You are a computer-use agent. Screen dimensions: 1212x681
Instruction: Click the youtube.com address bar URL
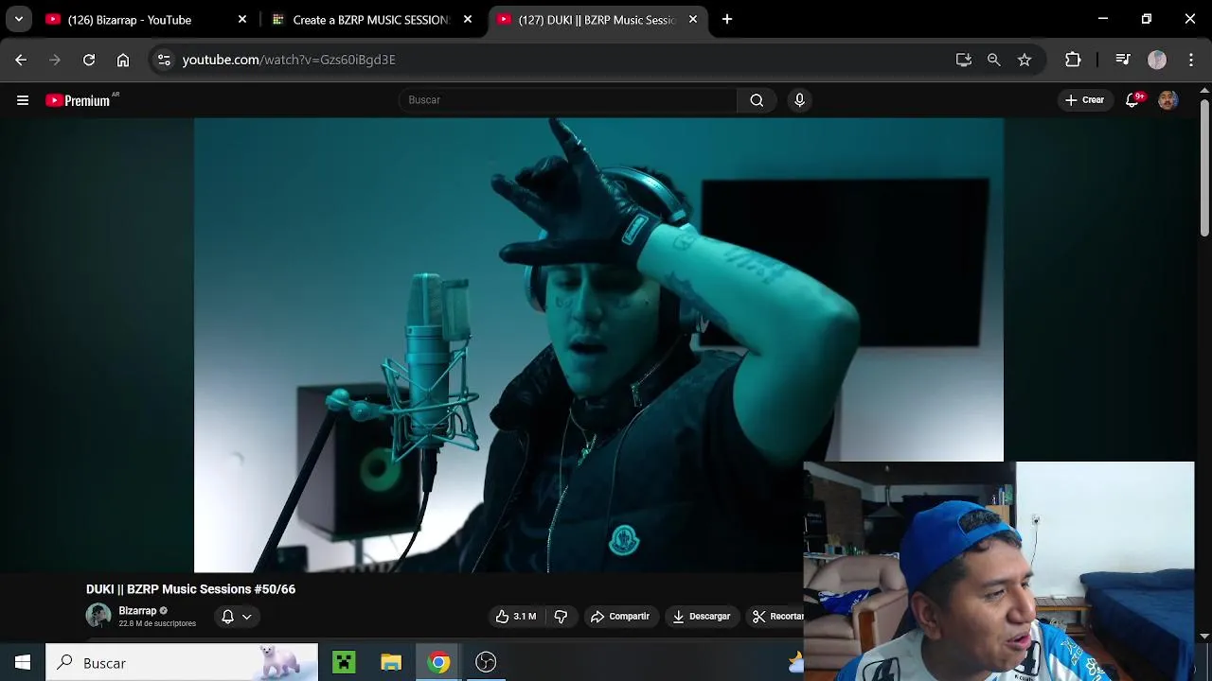289,60
